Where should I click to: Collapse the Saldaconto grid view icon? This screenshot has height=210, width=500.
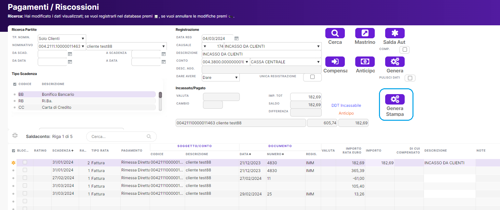click(15, 136)
